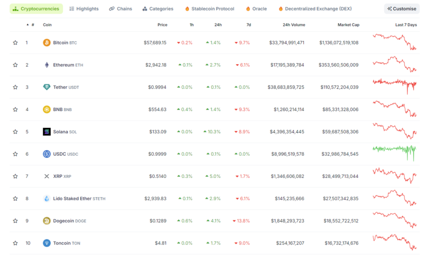The image size is (440, 255).
Task: Sort by the Coin column header
Action: [47, 25]
